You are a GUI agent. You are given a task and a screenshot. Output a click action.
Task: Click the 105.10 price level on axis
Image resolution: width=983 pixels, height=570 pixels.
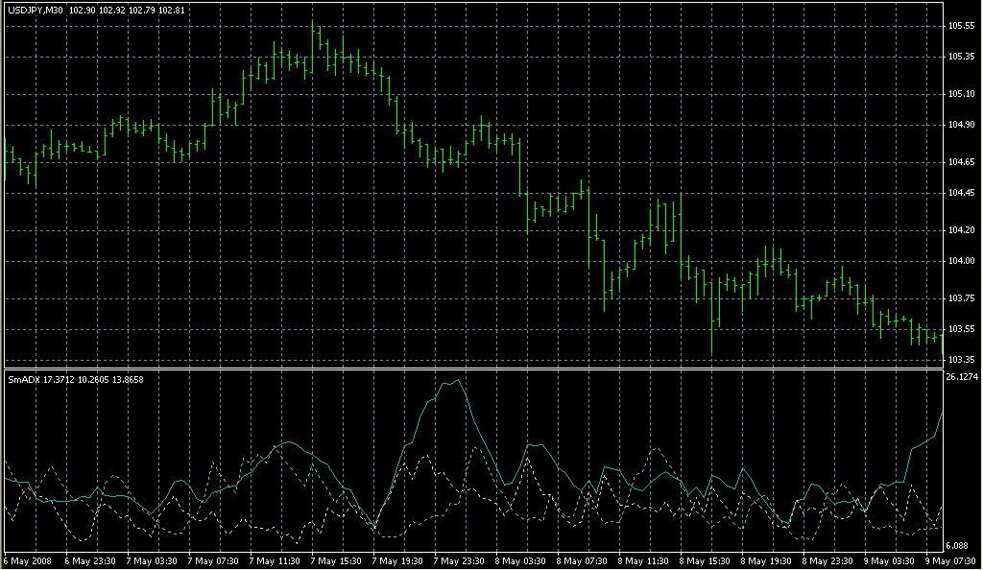click(x=961, y=94)
